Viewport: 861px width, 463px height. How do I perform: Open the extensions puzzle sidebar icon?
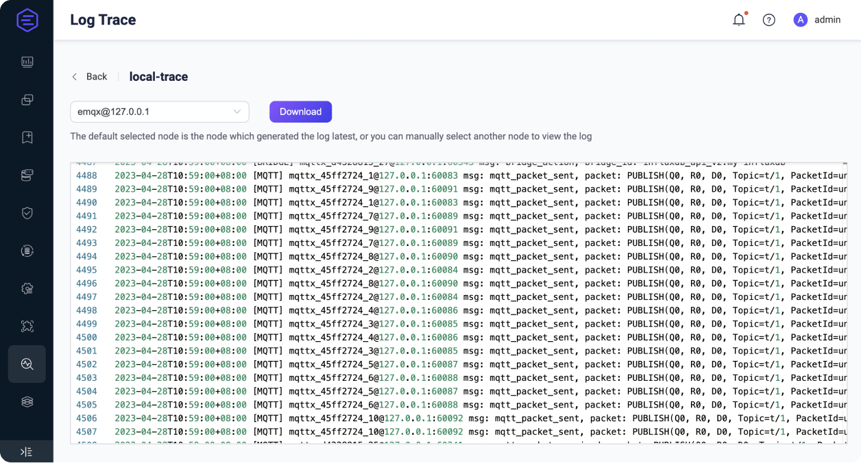coord(27,326)
